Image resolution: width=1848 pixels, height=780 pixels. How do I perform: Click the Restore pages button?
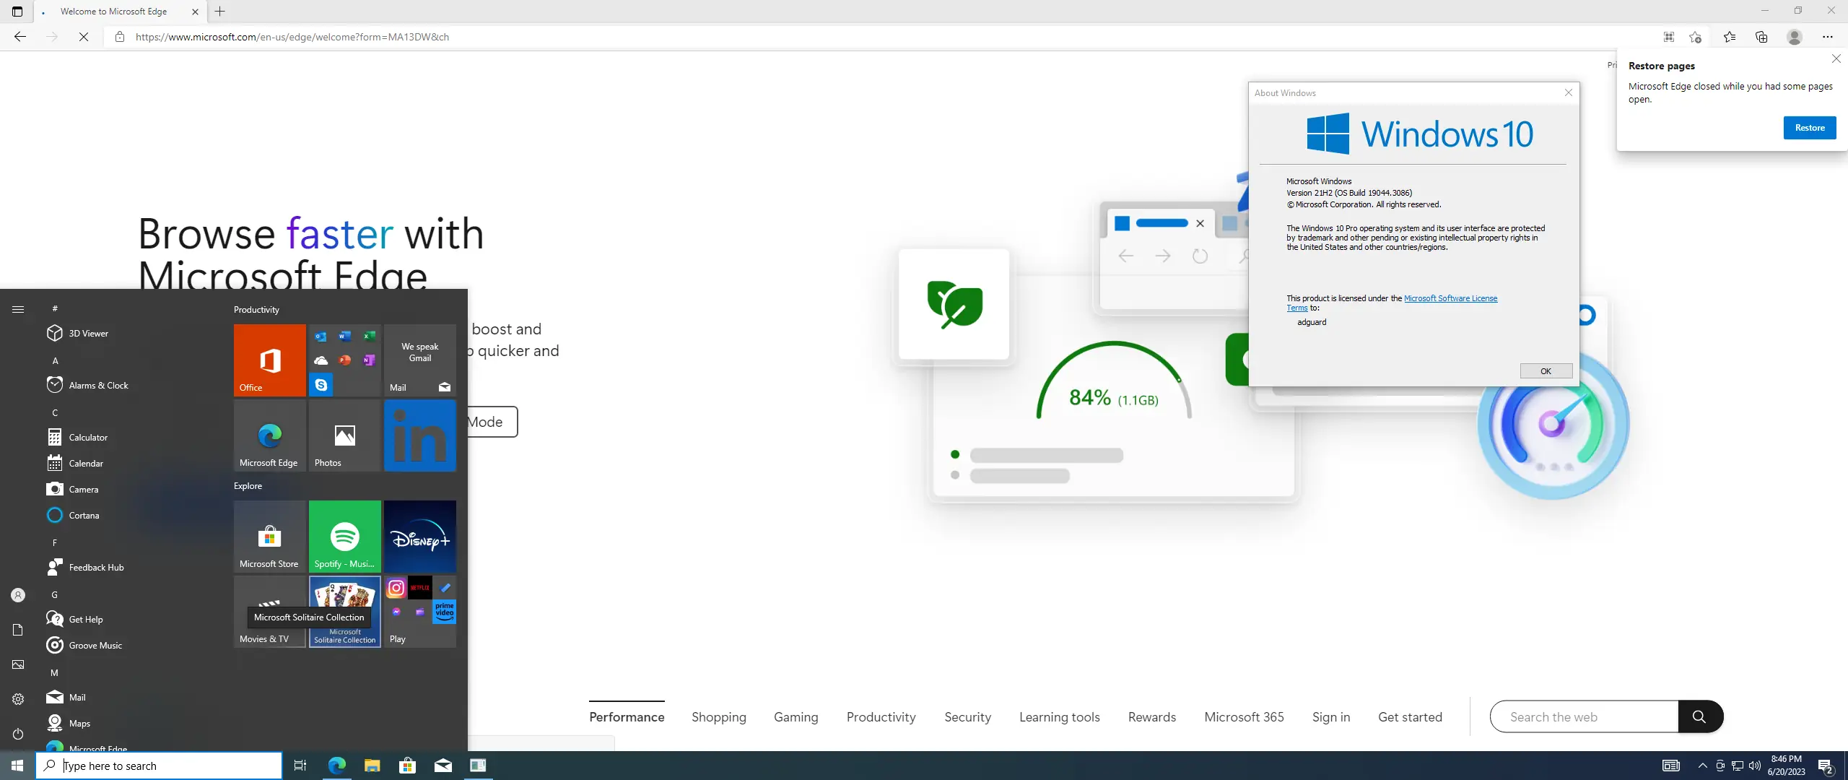coord(1809,128)
